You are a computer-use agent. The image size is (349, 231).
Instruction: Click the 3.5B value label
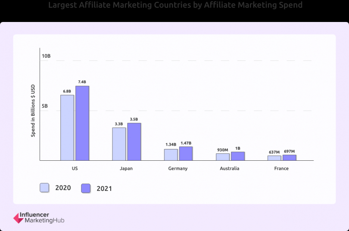click(x=134, y=119)
